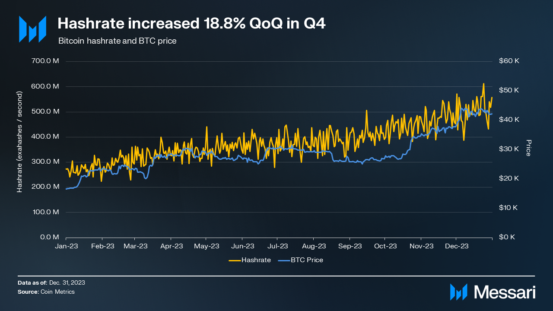Click the 'Nov-23' date label

point(421,246)
